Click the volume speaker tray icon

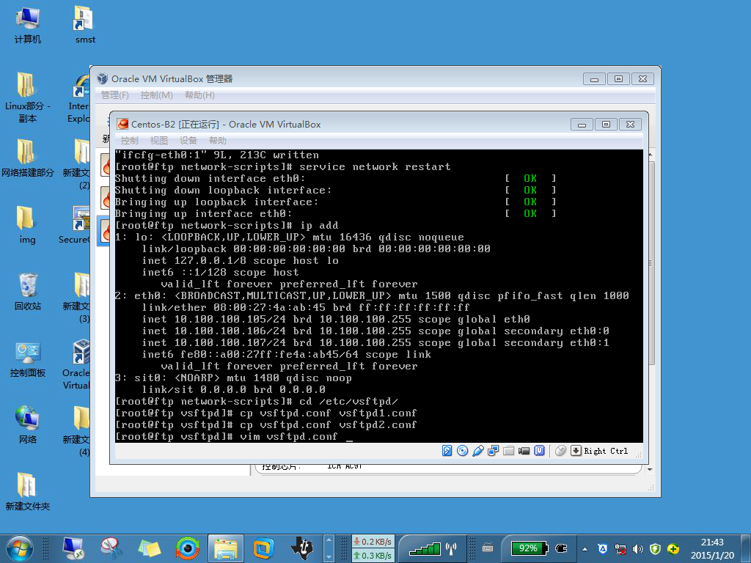(x=637, y=549)
